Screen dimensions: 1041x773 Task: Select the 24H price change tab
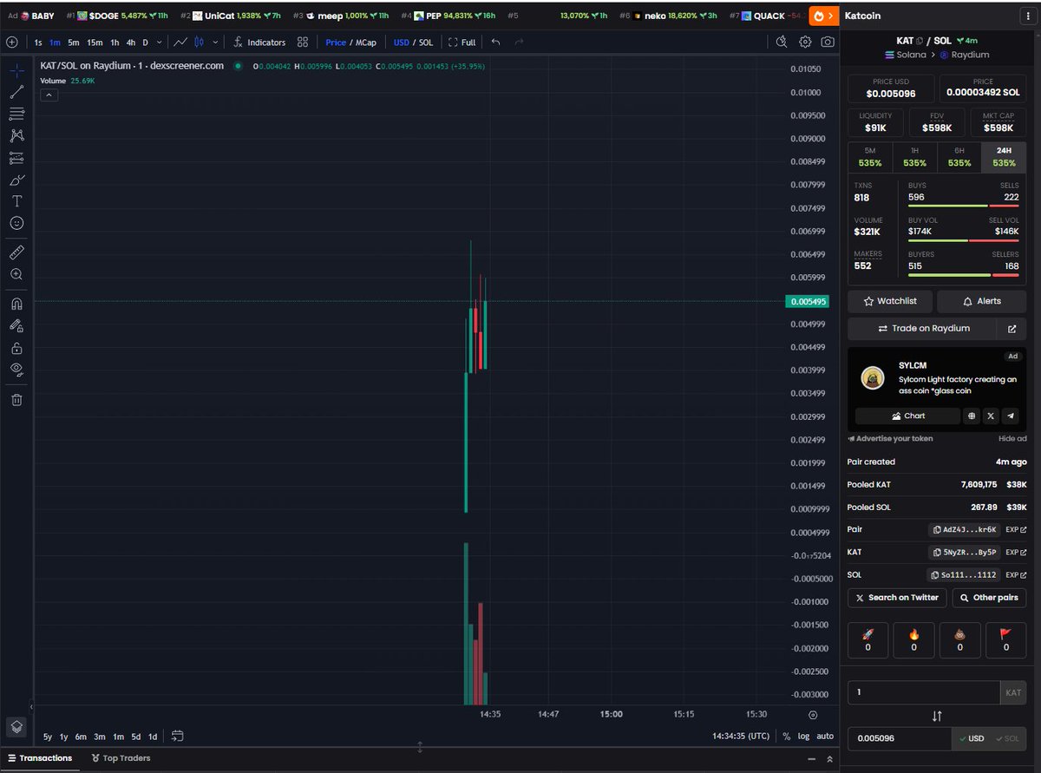click(x=1004, y=157)
